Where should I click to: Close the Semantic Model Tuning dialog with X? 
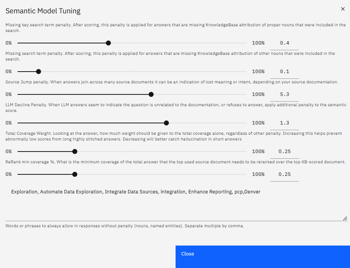343,9
